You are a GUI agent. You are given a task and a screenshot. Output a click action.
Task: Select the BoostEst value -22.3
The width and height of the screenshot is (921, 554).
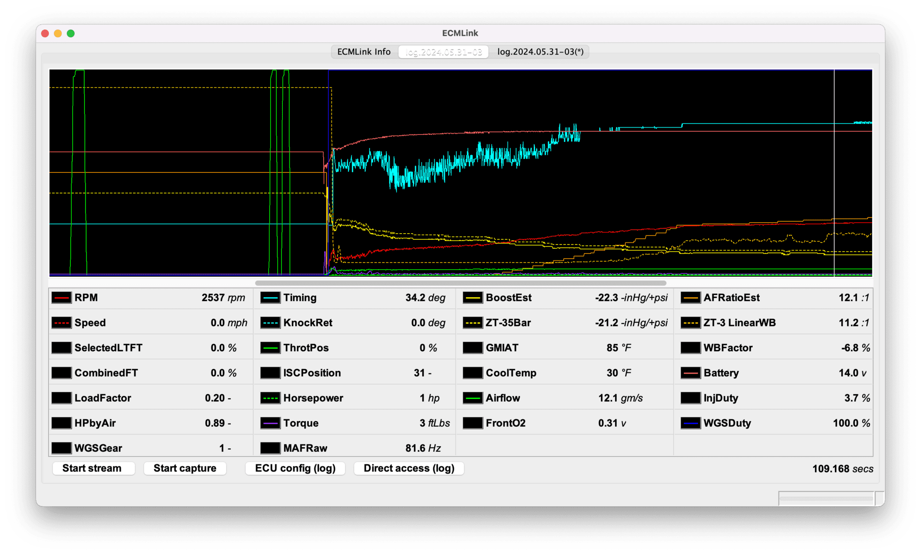pyautogui.click(x=606, y=298)
